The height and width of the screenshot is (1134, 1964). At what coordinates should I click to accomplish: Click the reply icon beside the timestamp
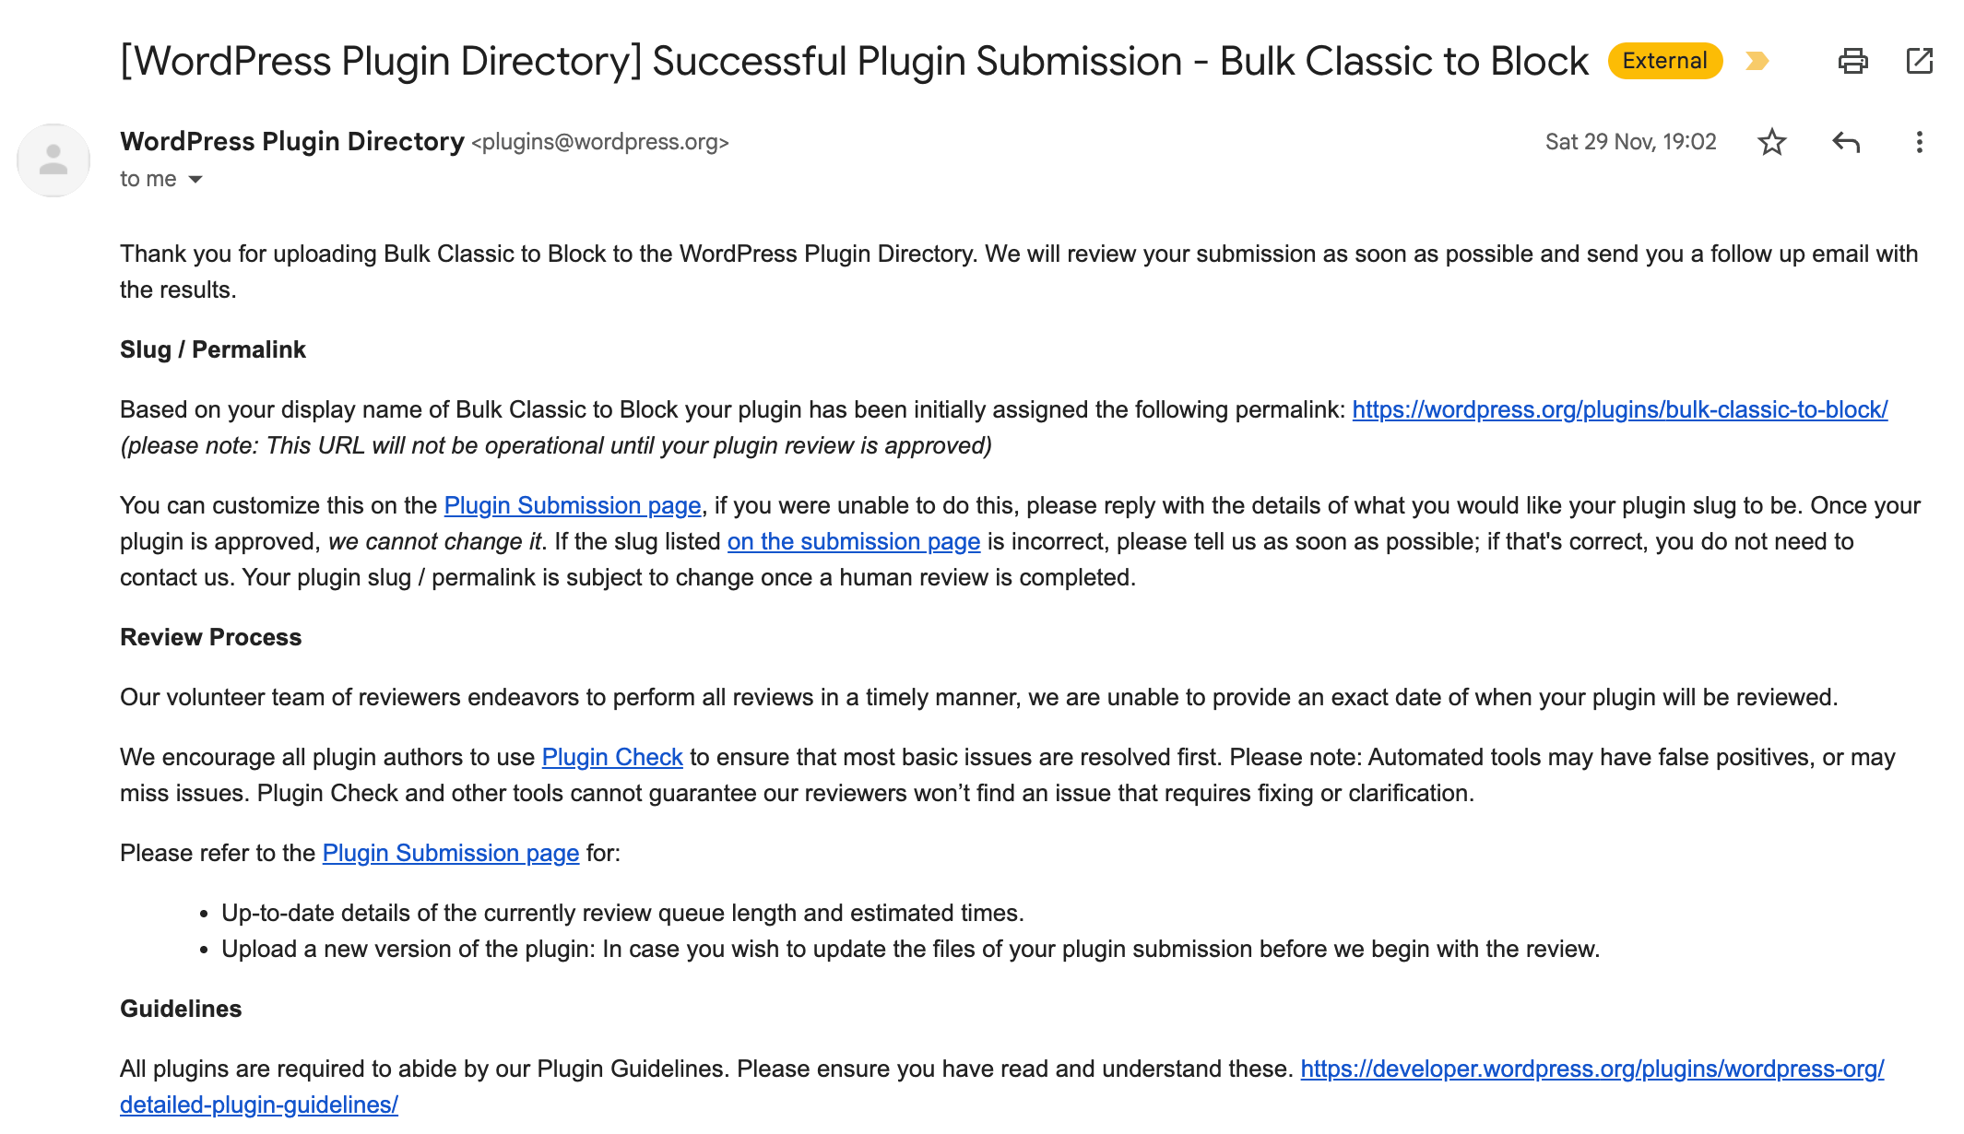tap(1846, 142)
